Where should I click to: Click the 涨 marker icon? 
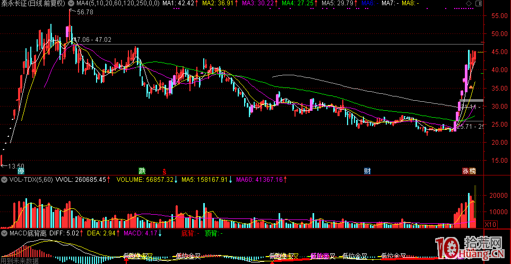click(465, 171)
